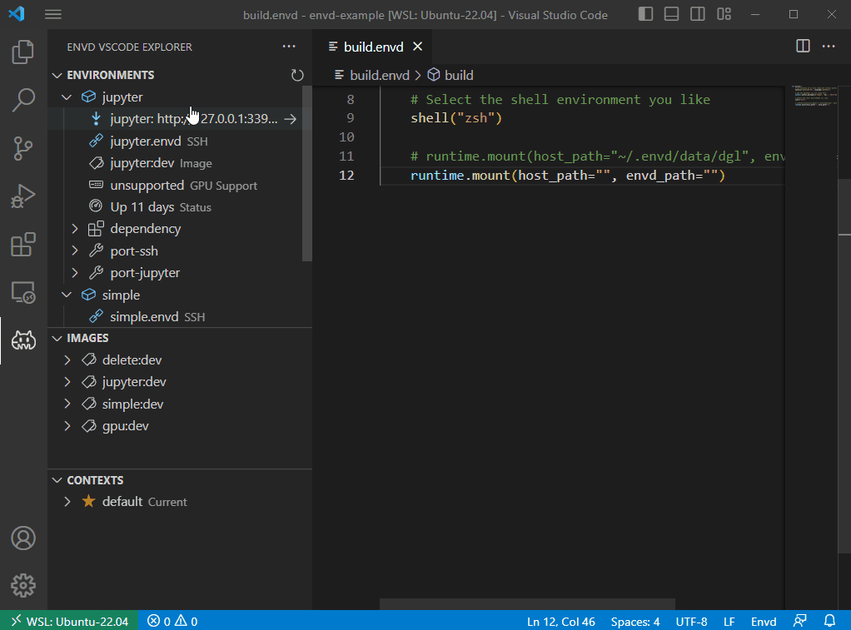Screen dimensions: 851x630
Task: Open the Accounts menu icon
Action: 23,538
